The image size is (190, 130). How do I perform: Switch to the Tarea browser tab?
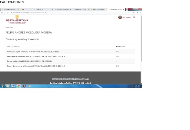pyautogui.click(x=27, y=9)
